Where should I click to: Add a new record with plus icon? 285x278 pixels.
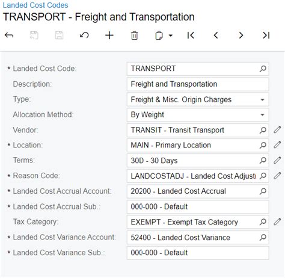(109, 36)
